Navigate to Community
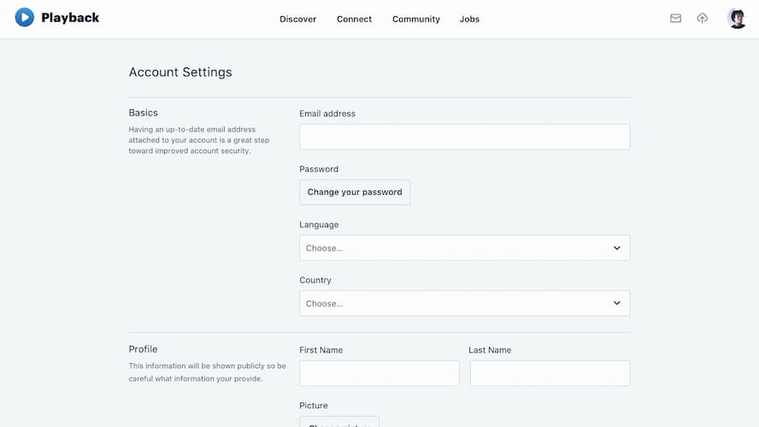759x427 pixels. [416, 19]
